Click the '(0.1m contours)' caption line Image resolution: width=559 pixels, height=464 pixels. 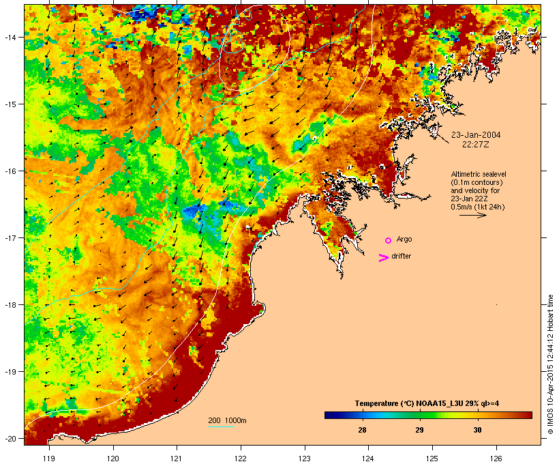pos(477,182)
